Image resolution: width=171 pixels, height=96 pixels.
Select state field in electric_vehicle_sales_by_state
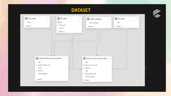click(x=87, y=71)
